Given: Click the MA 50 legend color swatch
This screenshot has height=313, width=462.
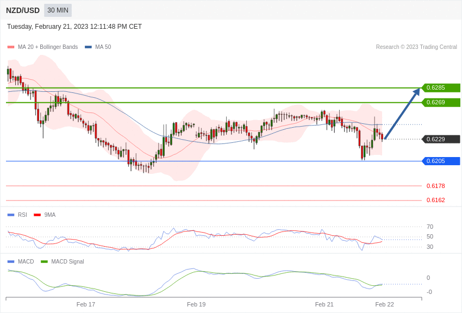Looking at the screenshot, I should [88, 47].
